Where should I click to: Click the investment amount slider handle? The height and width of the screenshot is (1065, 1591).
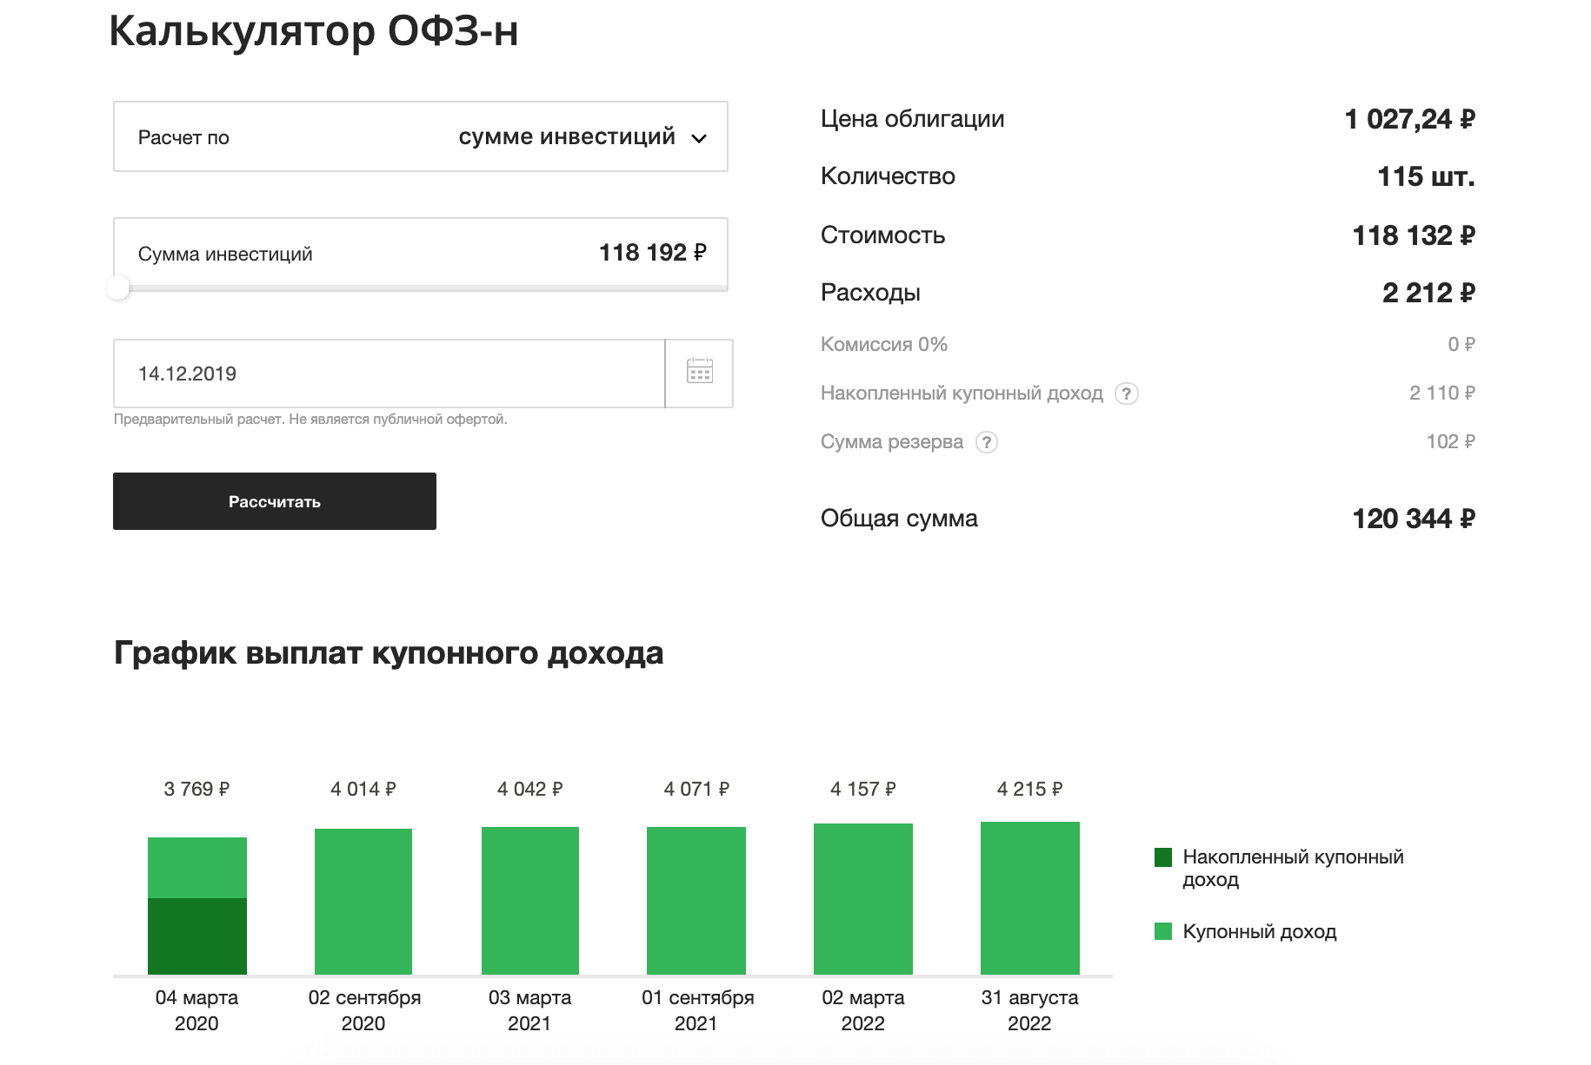point(118,288)
